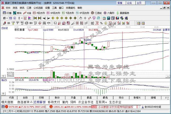
Task: Collapse MACD panel with down triangle button
Action: pos(3,93)
